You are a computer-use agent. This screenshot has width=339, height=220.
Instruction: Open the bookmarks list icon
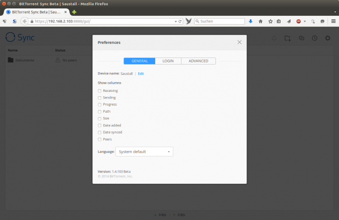(279, 21)
